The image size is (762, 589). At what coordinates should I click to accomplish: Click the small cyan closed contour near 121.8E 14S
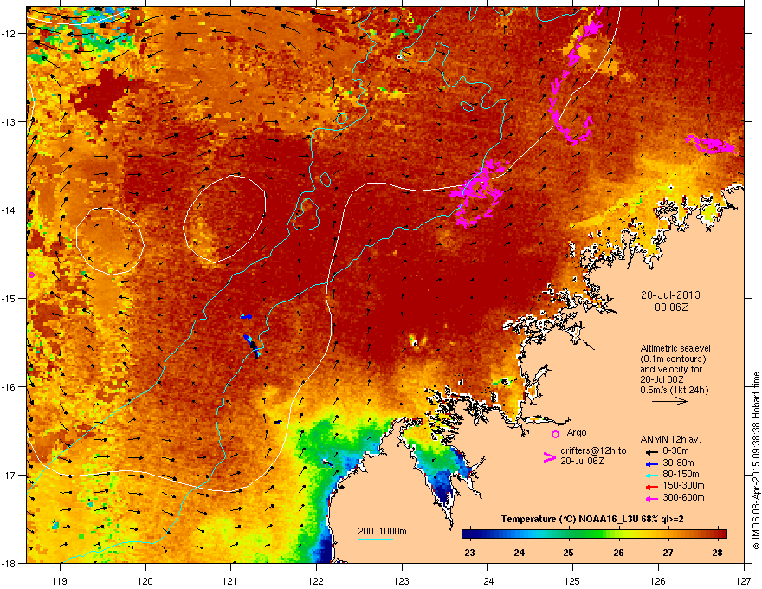tap(306, 214)
